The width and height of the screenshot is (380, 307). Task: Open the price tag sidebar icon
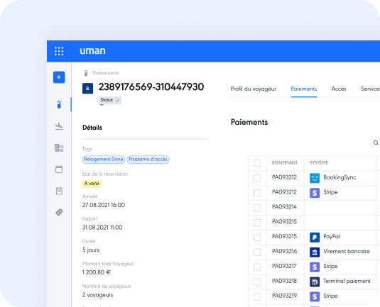click(59, 212)
